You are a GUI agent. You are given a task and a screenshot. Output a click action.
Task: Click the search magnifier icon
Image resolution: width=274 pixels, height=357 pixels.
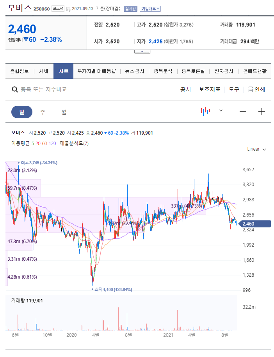15,89
